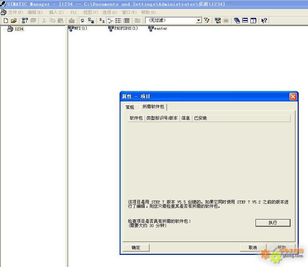Click the 确定 button in dialog
This screenshot has width=308, height=267.
click(136, 248)
